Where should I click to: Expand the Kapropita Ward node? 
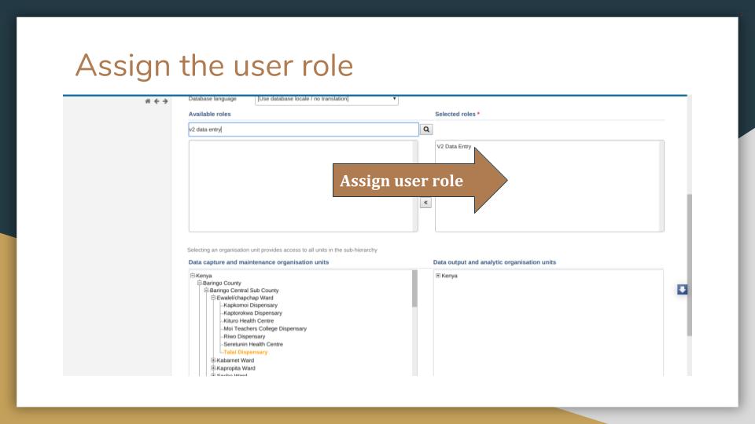click(x=213, y=367)
